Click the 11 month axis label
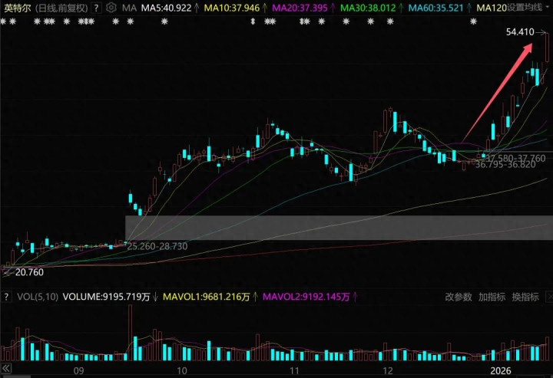This screenshot has width=553, height=378. click(x=294, y=370)
